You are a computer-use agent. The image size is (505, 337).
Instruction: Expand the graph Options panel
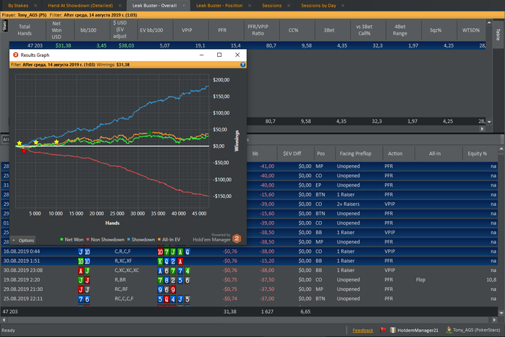pyautogui.click(x=23, y=241)
